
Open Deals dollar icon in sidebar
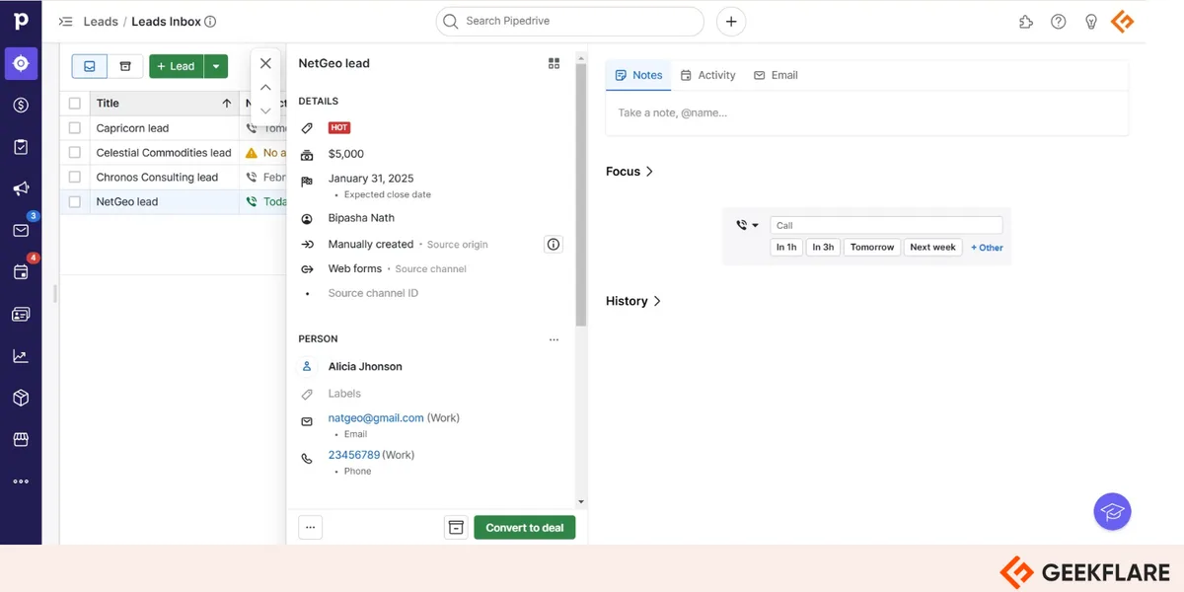click(x=21, y=106)
